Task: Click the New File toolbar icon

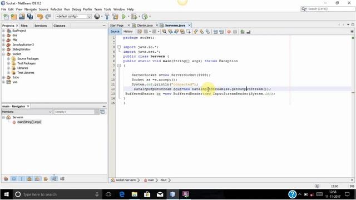Action: click(x=6, y=17)
